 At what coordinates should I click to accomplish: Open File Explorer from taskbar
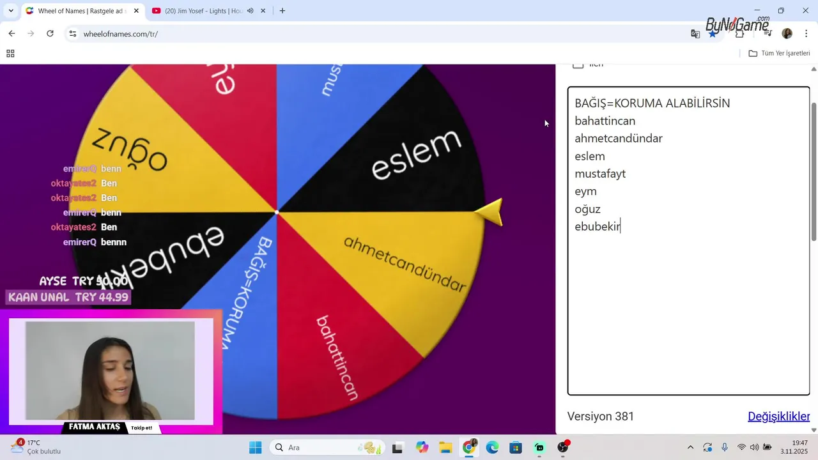pos(445,447)
